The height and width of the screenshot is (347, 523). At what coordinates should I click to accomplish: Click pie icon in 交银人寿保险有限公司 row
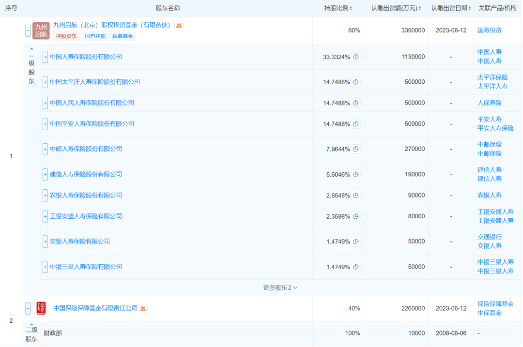[356, 241]
